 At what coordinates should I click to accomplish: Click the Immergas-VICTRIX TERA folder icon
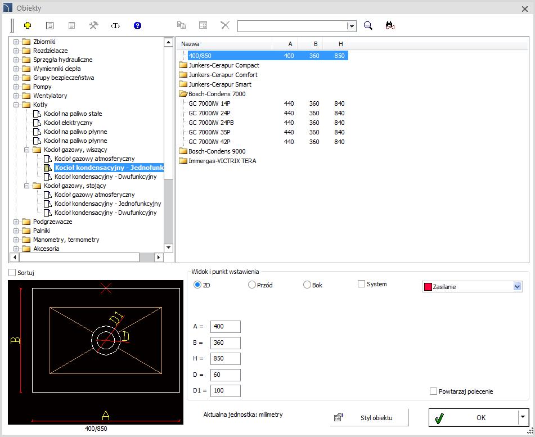click(x=183, y=161)
